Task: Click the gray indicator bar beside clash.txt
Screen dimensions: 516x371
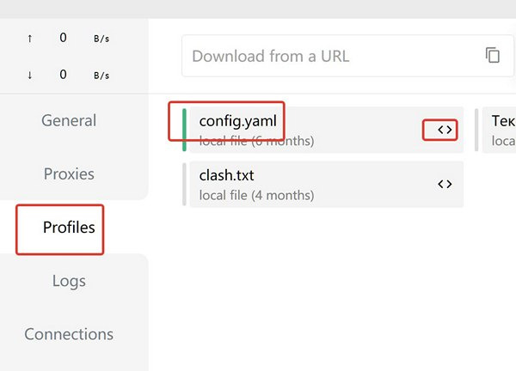Action: (184, 184)
